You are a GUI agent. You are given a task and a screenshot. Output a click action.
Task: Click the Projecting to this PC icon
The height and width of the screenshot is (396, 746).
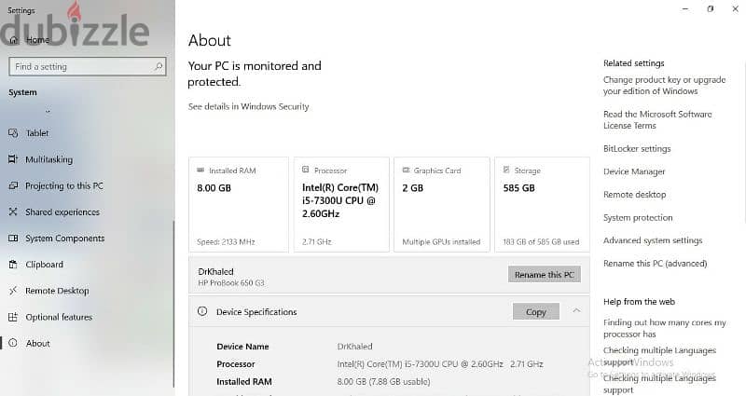13,185
